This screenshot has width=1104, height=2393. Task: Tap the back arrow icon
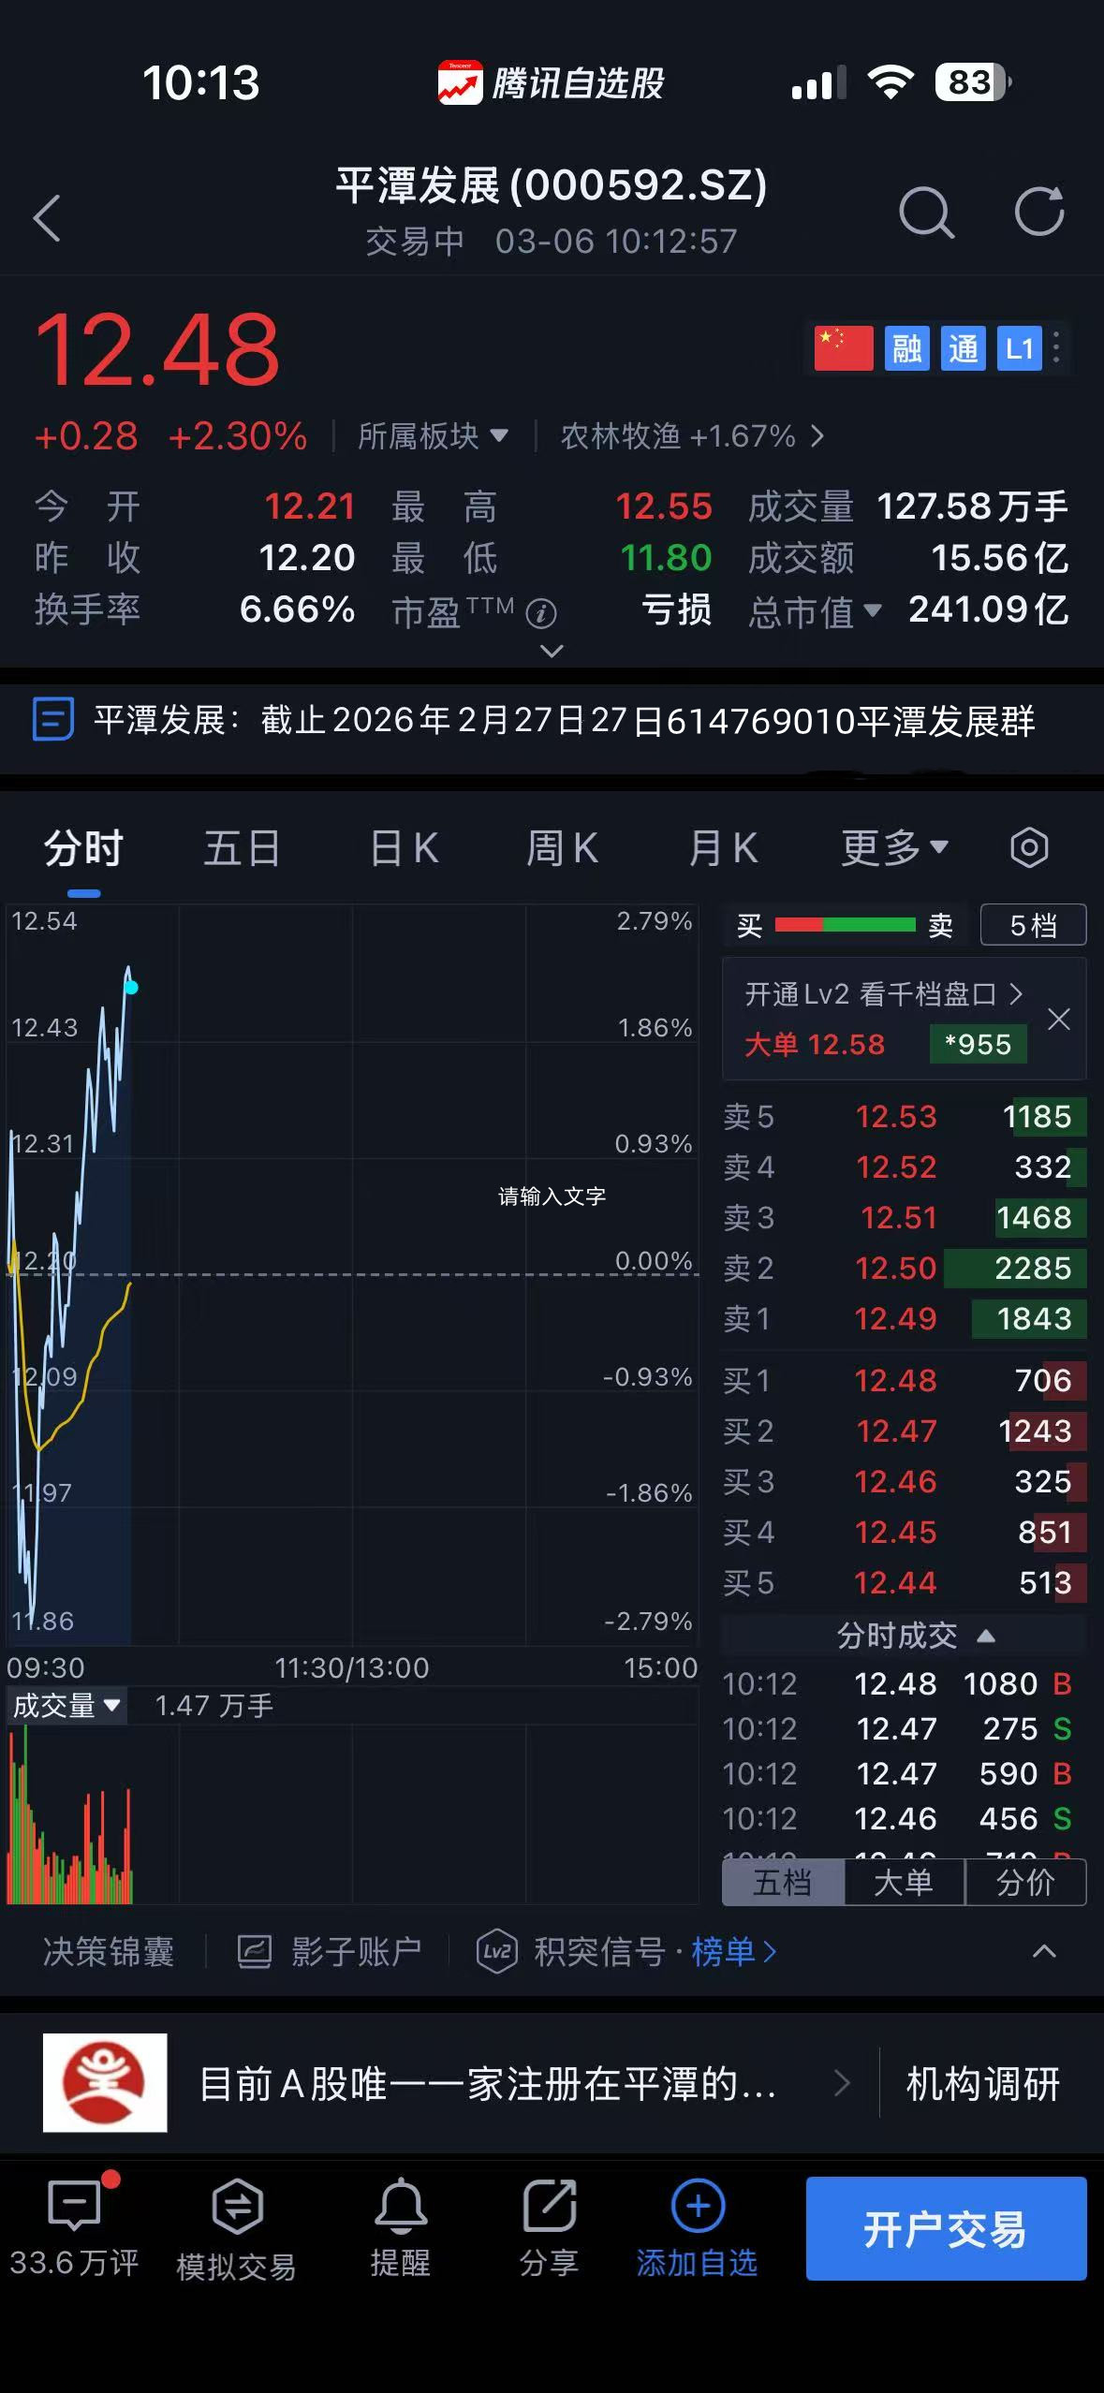point(47,217)
